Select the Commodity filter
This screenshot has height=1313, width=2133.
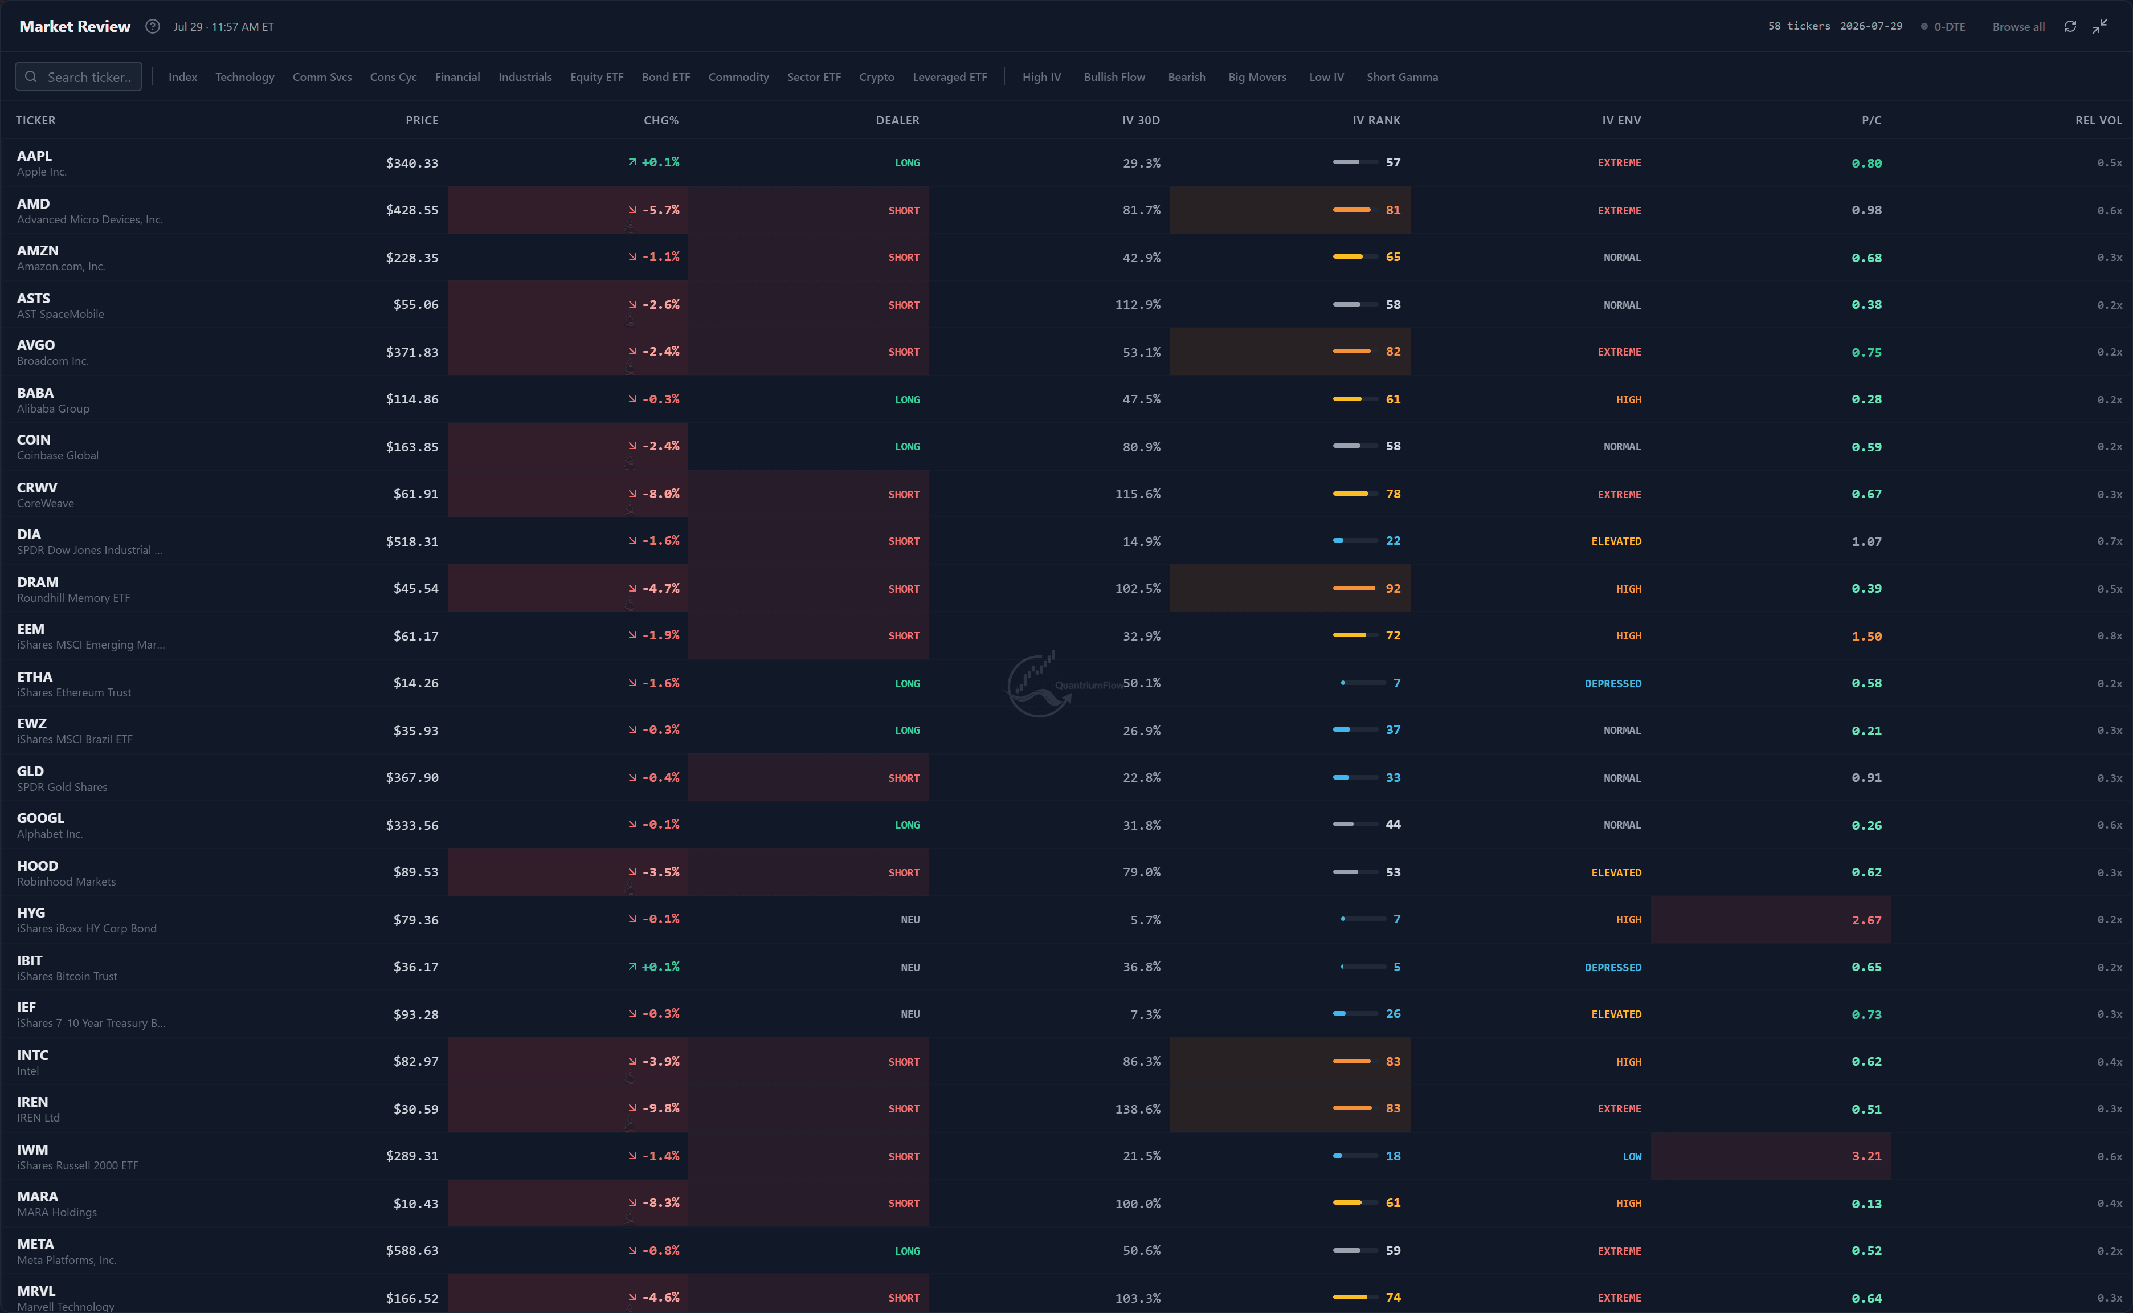[x=739, y=76]
